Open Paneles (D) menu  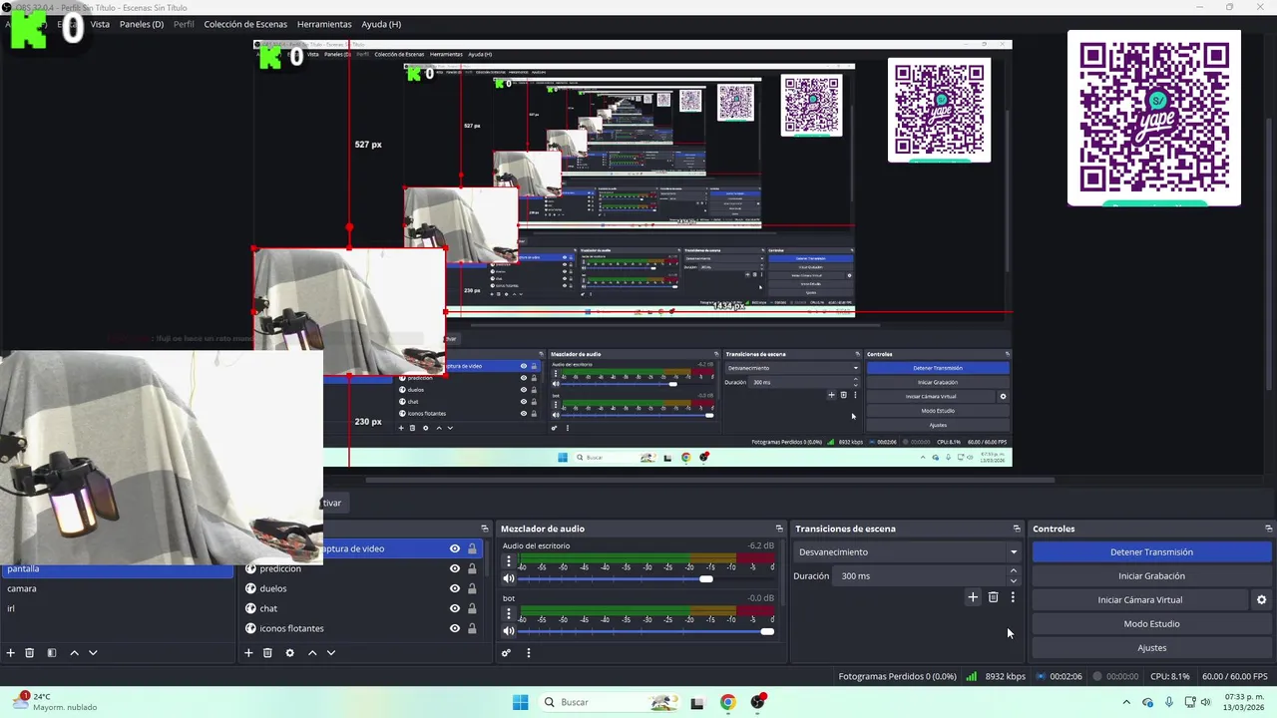[142, 24]
